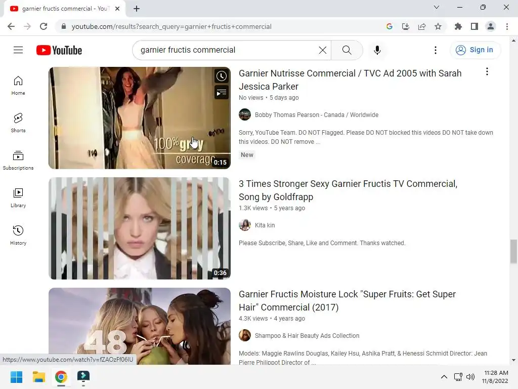Click the YouTube logo
Image resolution: width=518 pixels, height=389 pixels.
coord(59,50)
